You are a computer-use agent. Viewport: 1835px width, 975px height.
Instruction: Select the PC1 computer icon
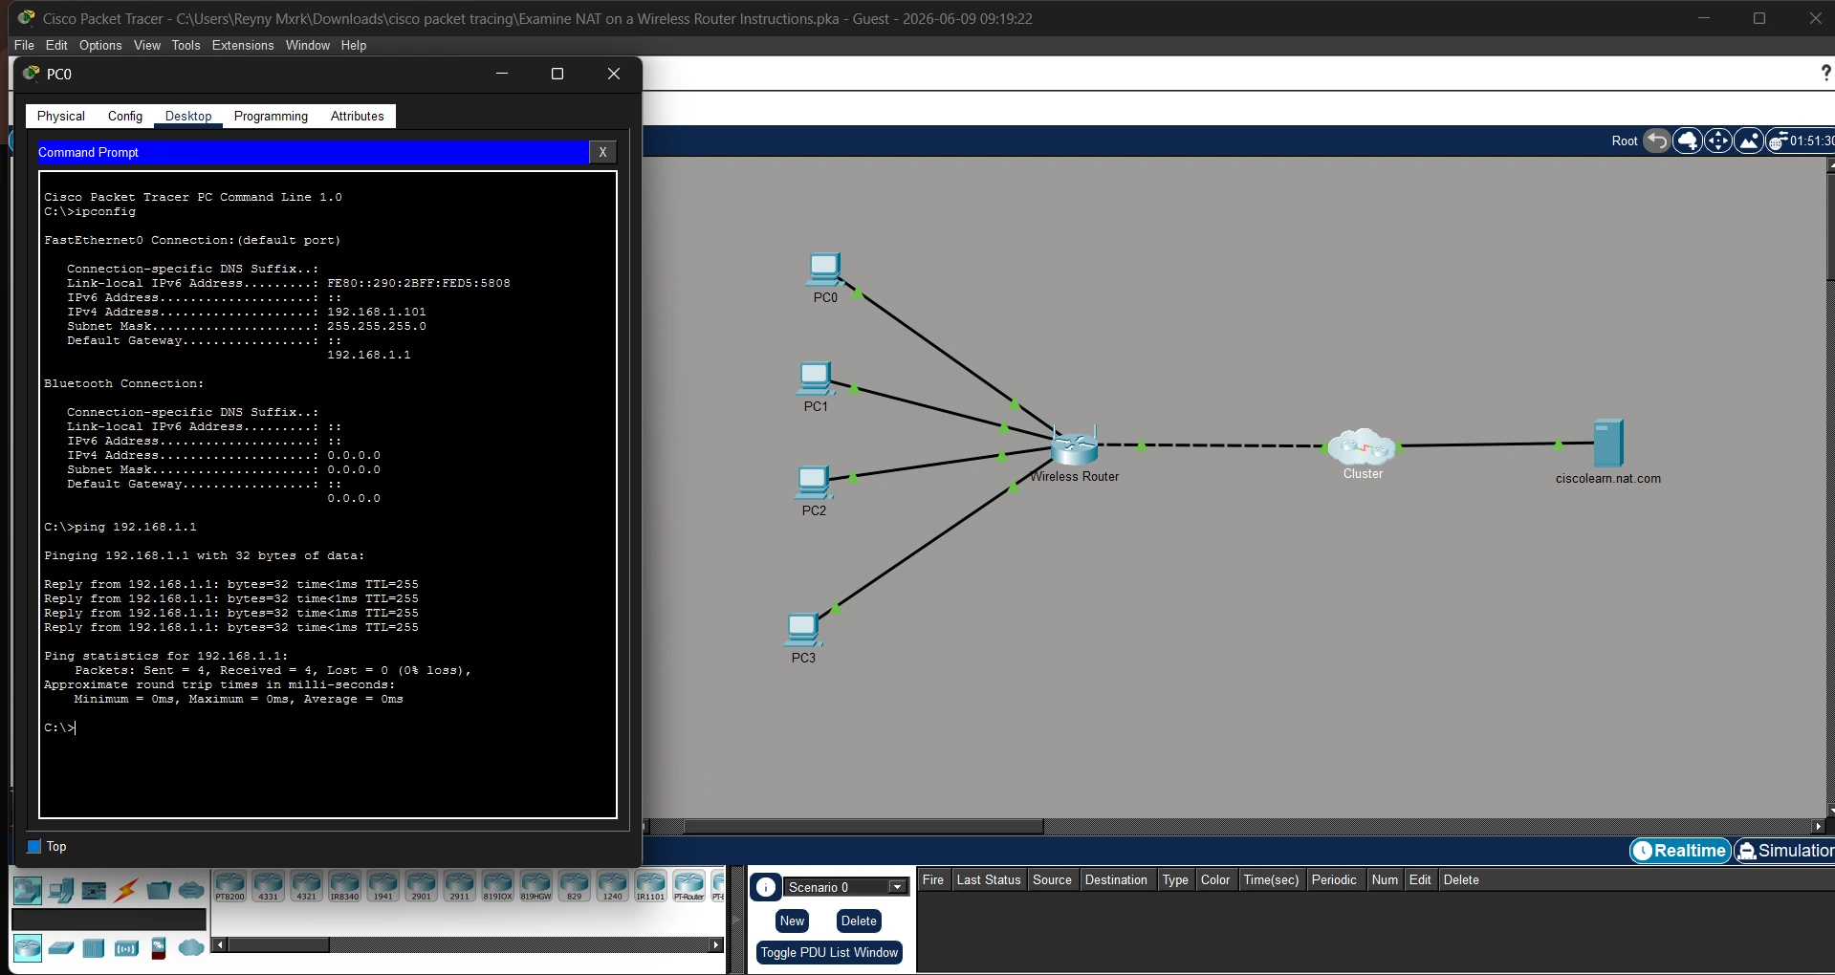[x=815, y=379]
